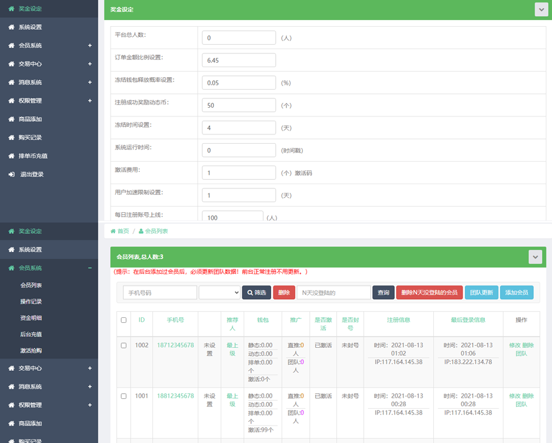Viewport: 552px width, 443px height.
Task: Click the home icon in the 首页 breadcrumb
Action: tap(113, 231)
